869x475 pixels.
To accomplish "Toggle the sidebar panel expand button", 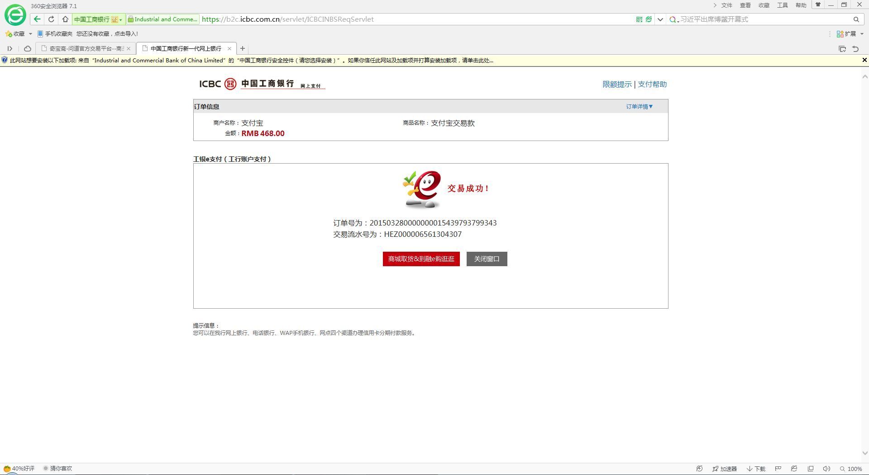I will 10,49.
